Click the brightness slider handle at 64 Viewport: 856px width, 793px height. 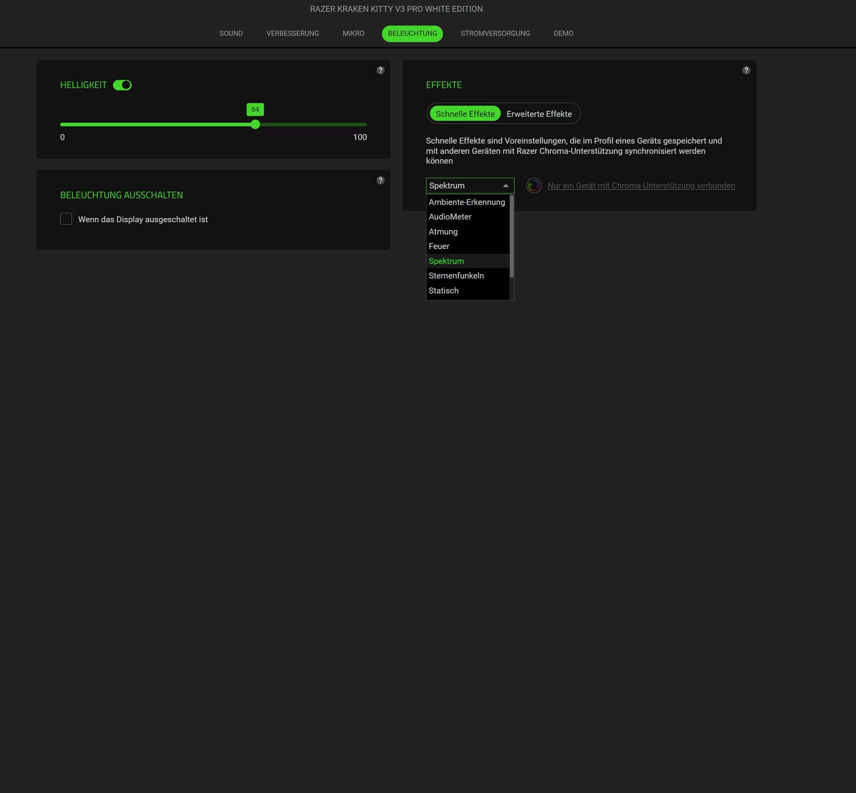tap(255, 124)
